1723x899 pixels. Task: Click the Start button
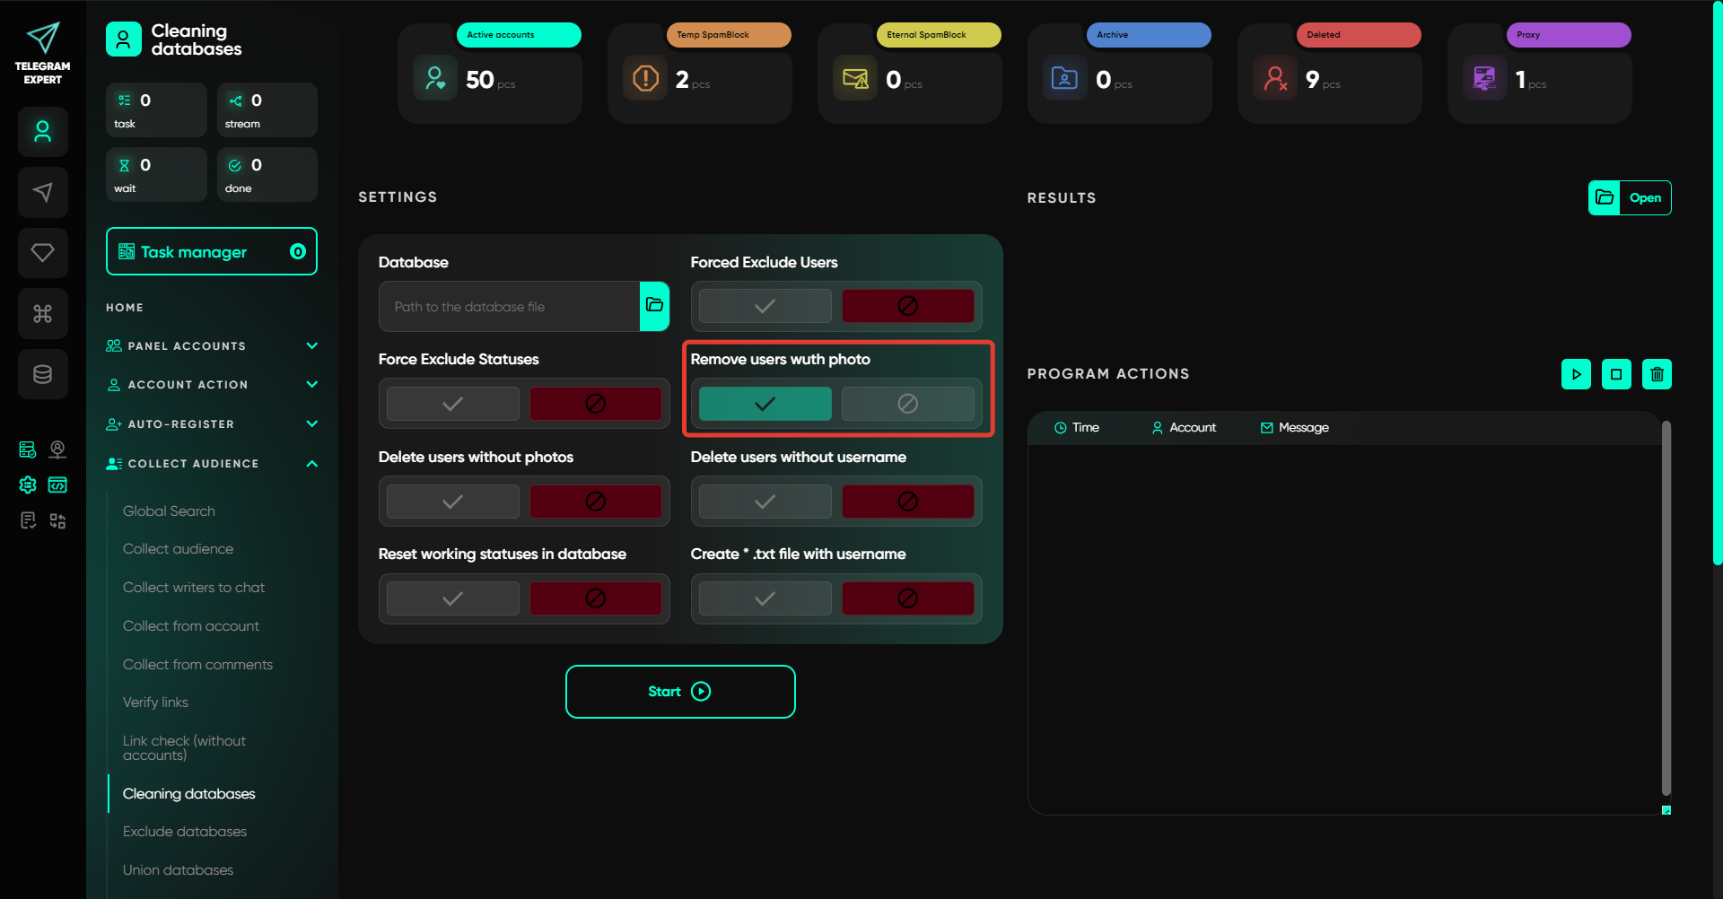click(x=679, y=692)
